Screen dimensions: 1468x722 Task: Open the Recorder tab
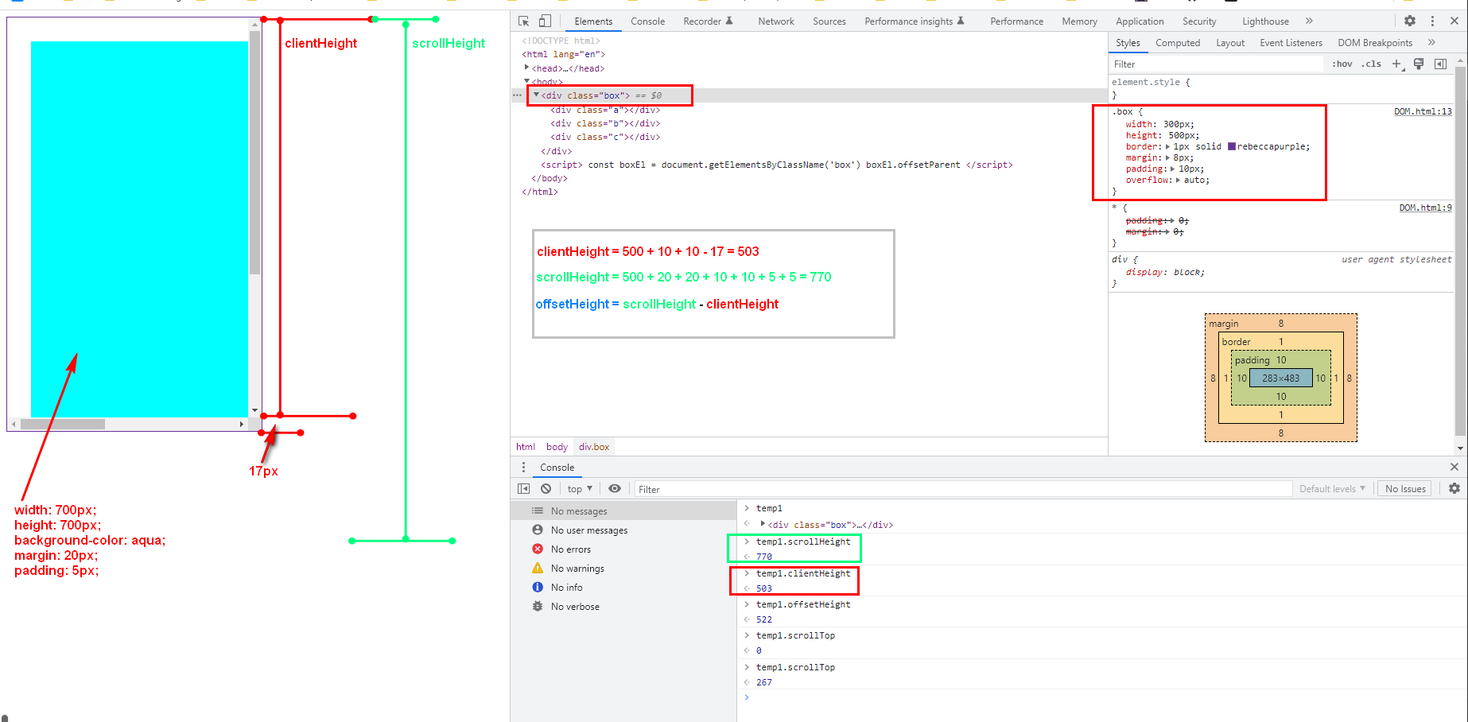coord(708,21)
